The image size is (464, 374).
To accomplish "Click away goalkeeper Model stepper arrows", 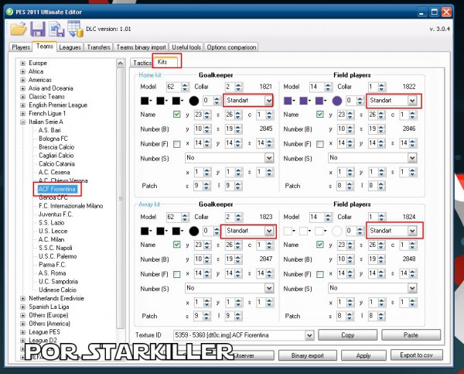I will point(185,218).
